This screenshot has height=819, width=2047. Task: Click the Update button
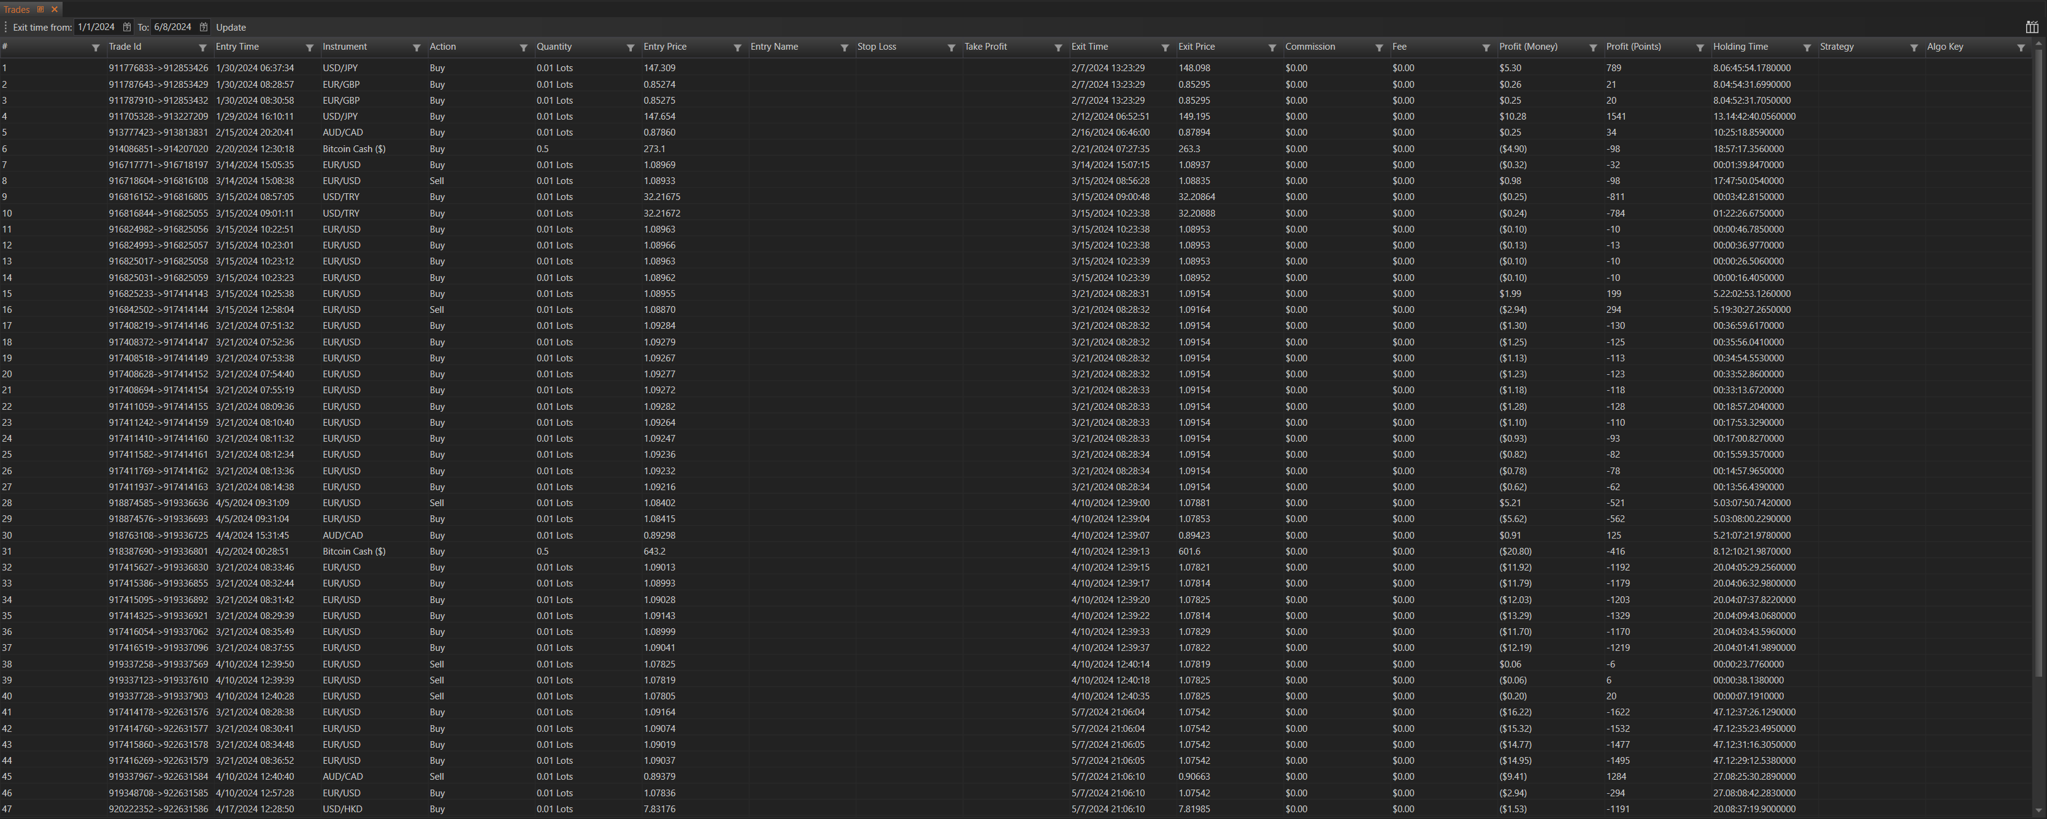tap(231, 27)
